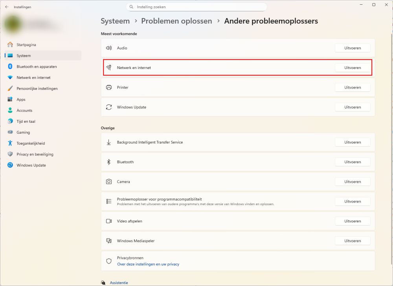
Task: Click the Privacy en beveiliging shield icon
Action: [x=10, y=155]
